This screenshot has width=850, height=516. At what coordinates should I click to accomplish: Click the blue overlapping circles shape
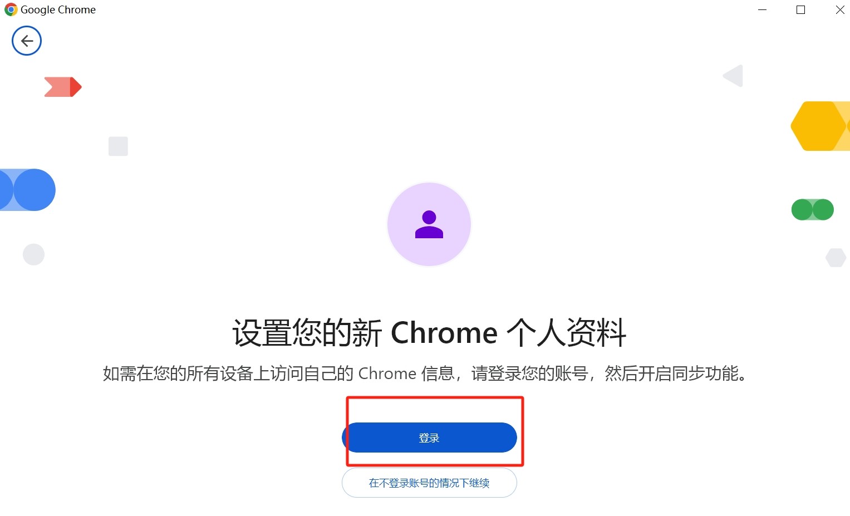27,190
